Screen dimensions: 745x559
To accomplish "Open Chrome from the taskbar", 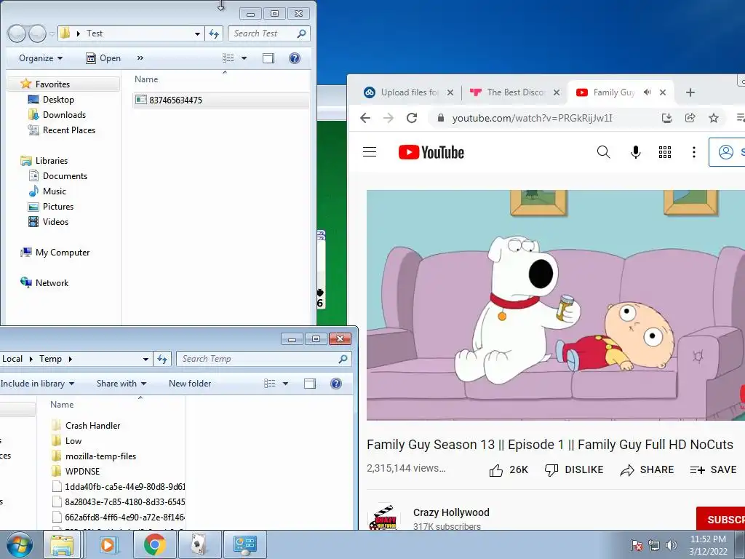I will click(x=154, y=544).
